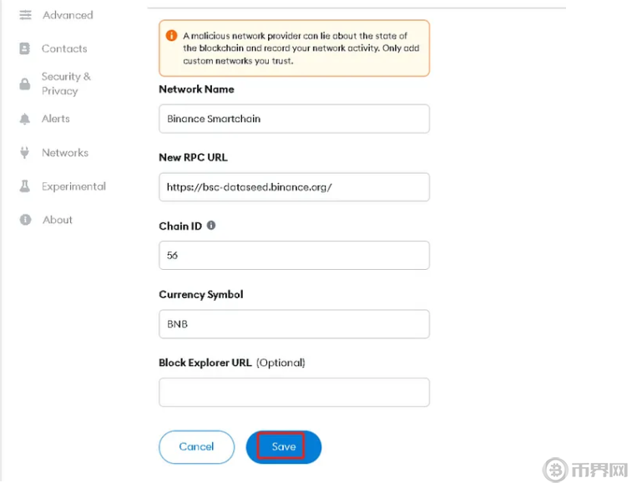This screenshot has width=637, height=493.
Task: Go to Contacts settings
Action: [64, 48]
